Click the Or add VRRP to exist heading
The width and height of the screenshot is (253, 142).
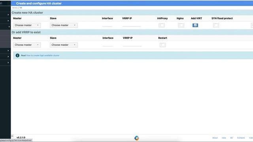26,32
